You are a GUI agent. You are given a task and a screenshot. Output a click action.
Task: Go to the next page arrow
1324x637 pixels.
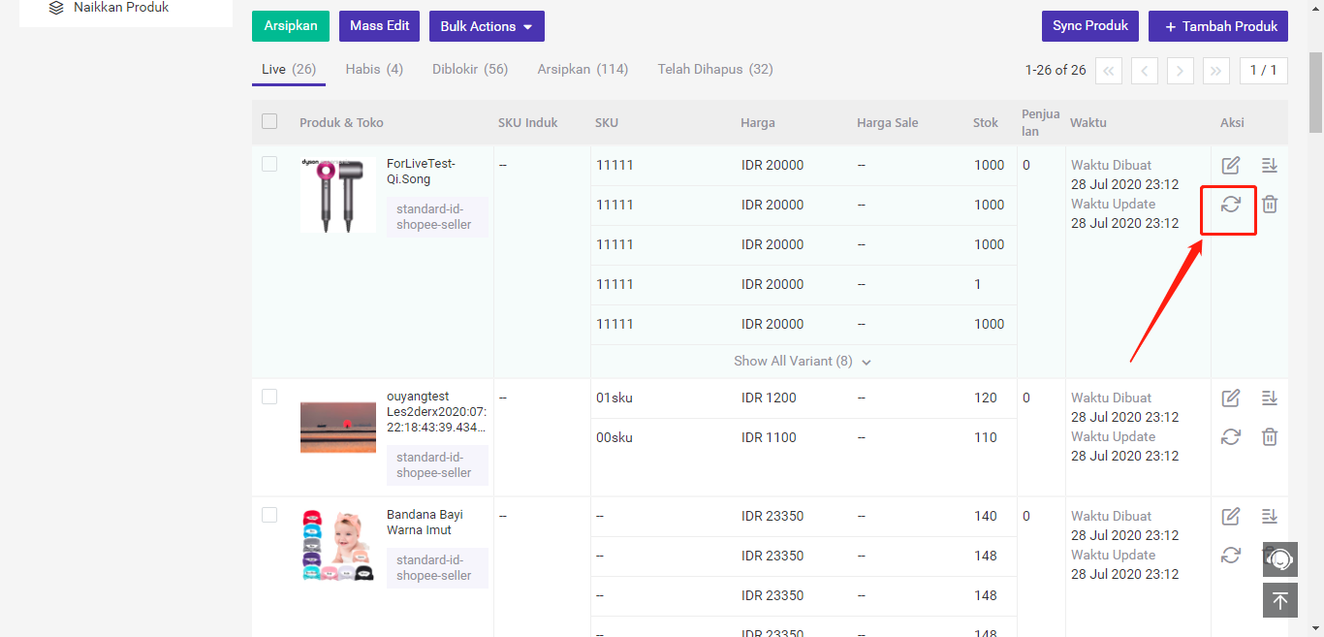tap(1180, 71)
